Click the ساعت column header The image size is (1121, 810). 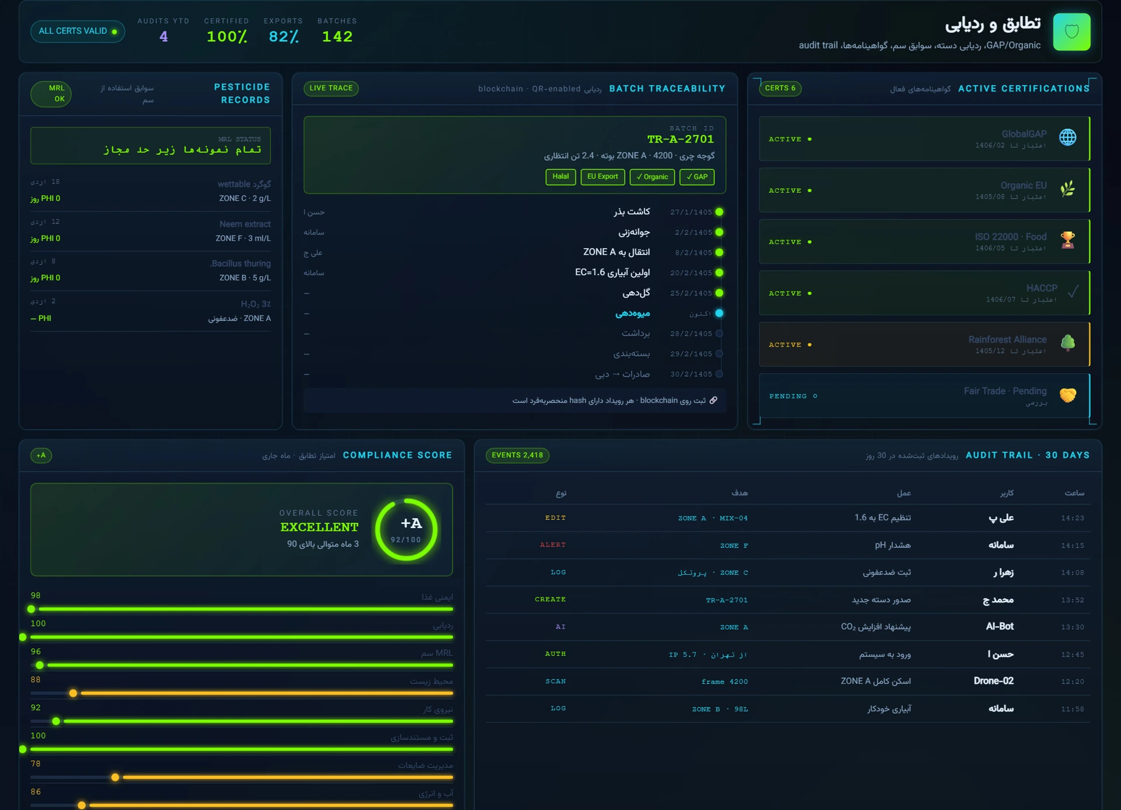click(1074, 493)
